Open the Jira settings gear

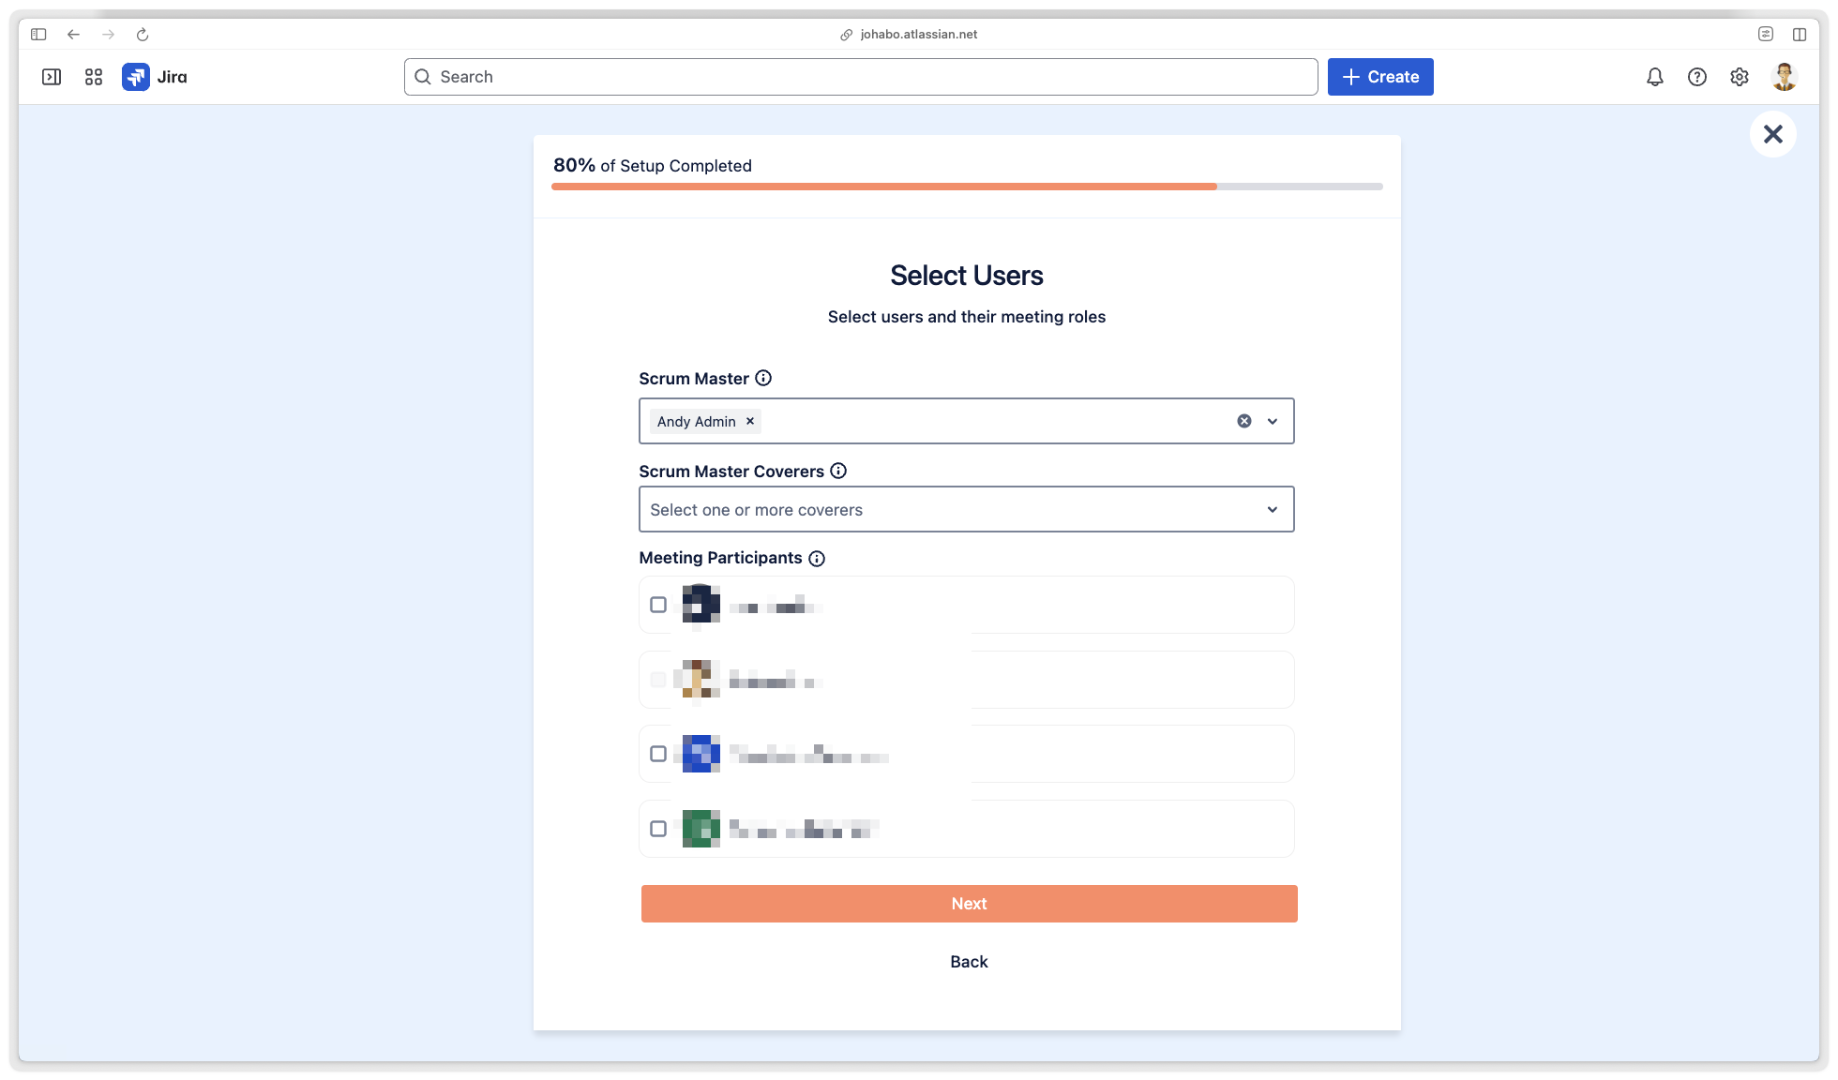(1740, 77)
